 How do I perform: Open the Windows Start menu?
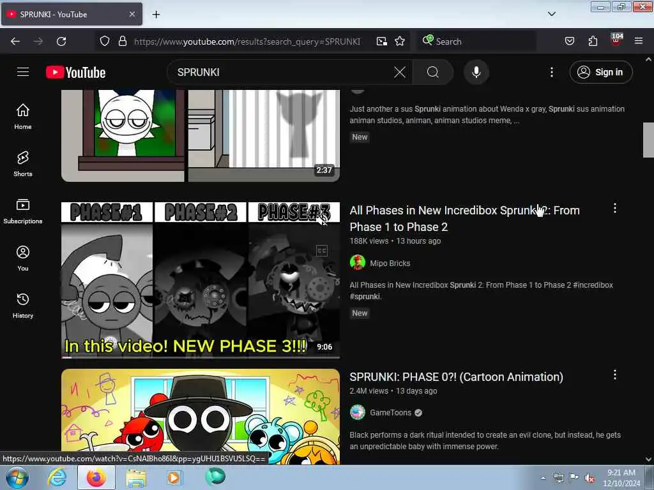coord(17,477)
